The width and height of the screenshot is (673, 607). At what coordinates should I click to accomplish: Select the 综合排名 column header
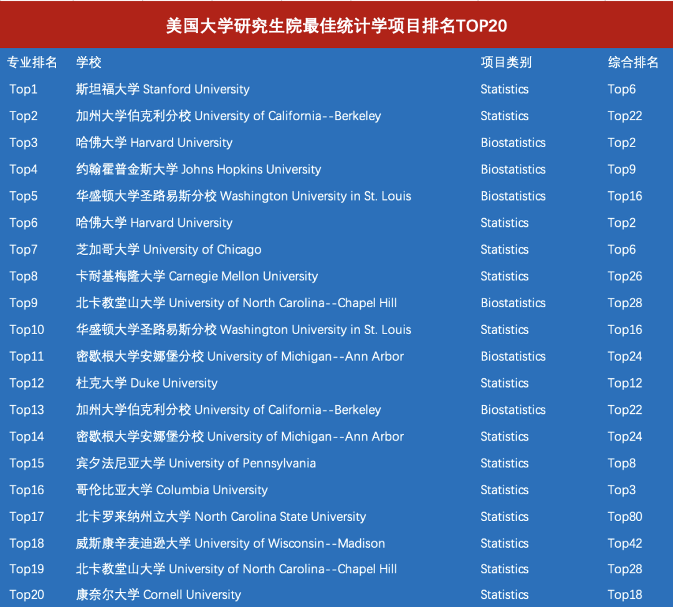click(633, 62)
